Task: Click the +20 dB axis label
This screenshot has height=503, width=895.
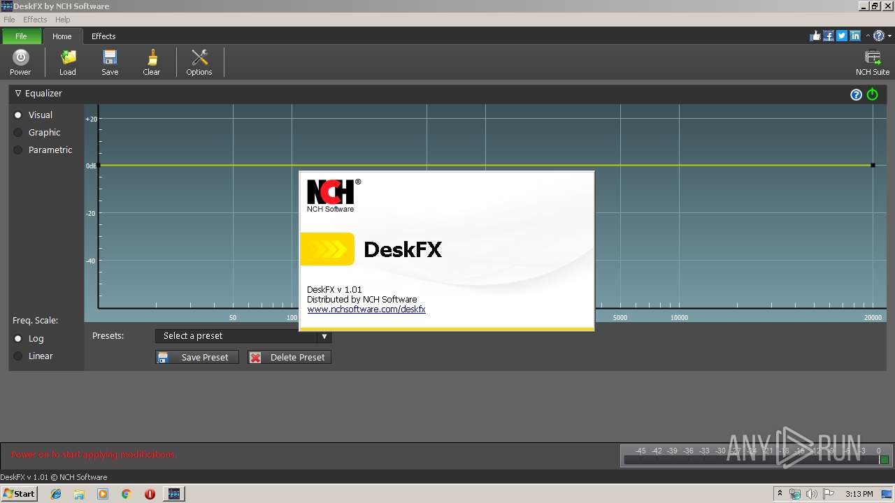Action: click(x=92, y=119)
